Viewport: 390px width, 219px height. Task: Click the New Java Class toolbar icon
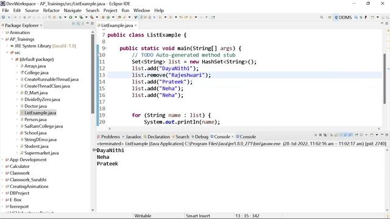tap(108, 18)
